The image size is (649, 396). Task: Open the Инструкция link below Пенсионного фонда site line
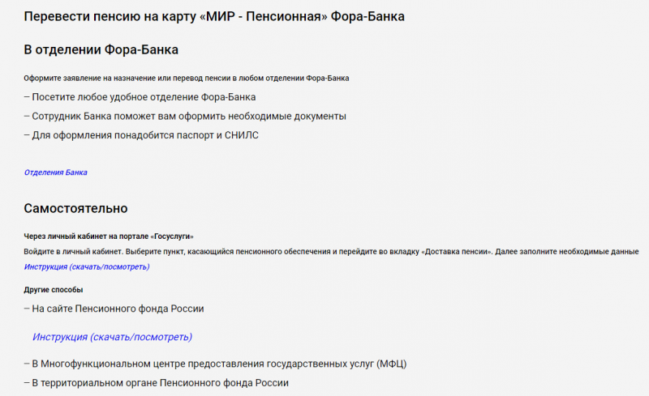click(112, 337)
